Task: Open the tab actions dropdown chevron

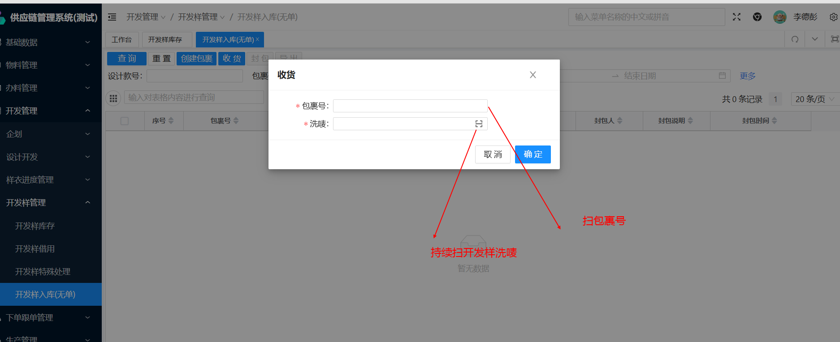Action: pyautogui.click(x=815, y=39)
